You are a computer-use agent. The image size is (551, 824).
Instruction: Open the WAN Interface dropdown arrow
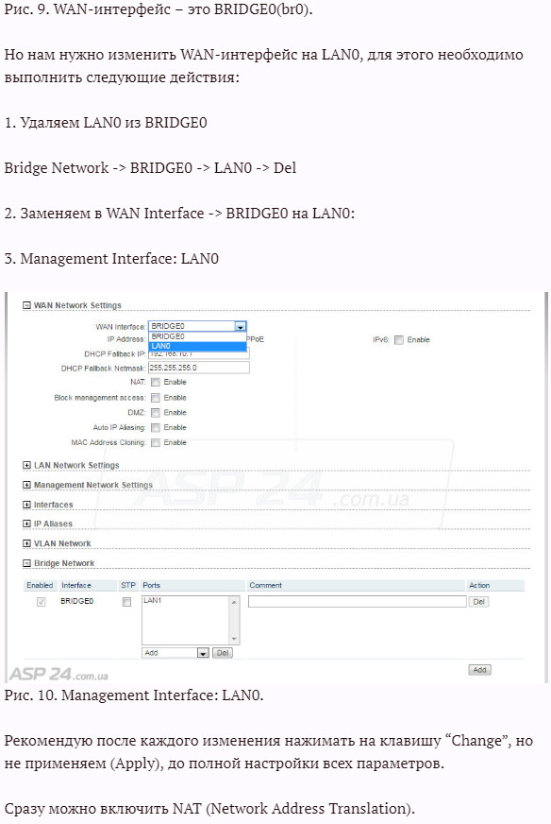241,326
